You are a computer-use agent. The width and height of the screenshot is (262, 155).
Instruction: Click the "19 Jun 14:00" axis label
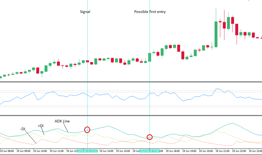click(x=106, y=151)
